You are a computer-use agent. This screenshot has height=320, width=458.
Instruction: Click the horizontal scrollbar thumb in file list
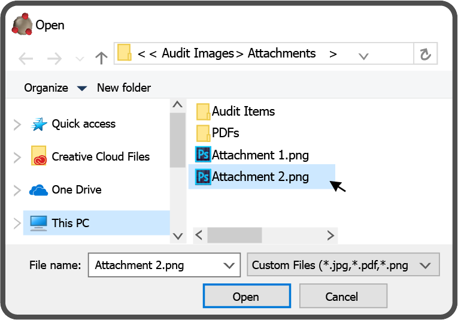pos(235,234)
